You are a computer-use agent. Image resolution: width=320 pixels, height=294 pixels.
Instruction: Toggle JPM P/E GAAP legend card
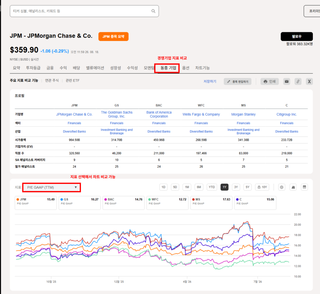pos(36,203)
